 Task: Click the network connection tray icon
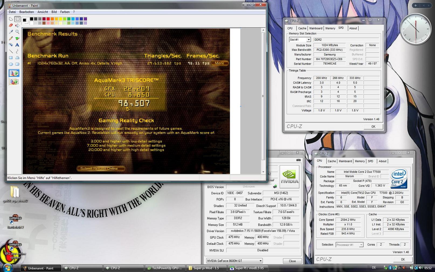coord(416,268)
